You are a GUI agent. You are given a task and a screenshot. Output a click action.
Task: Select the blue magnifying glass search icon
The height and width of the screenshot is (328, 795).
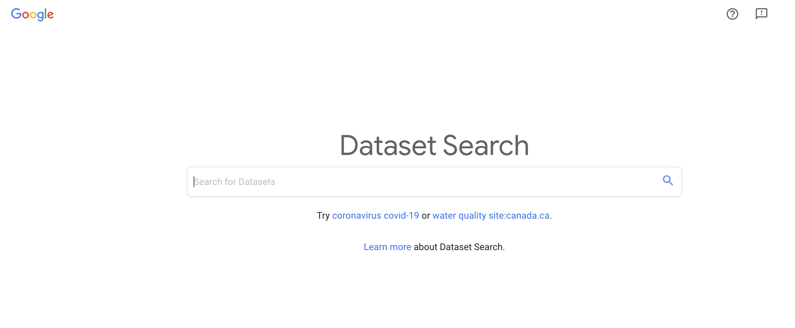point(668,181)
